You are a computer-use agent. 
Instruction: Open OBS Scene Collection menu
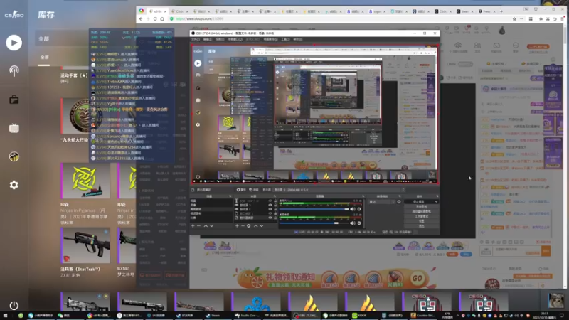(x=270, y=39)
